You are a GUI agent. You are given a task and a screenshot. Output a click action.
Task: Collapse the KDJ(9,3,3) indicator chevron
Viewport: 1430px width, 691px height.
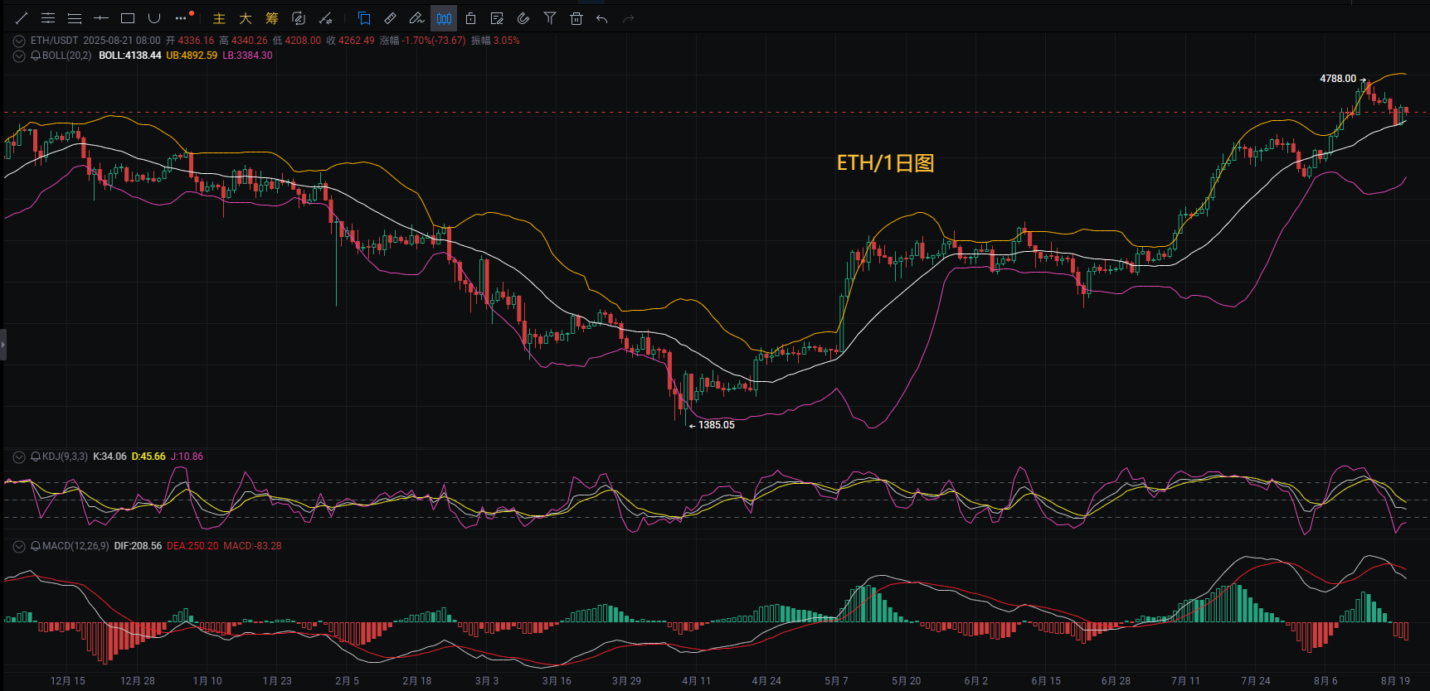click(x=19, y=457)
